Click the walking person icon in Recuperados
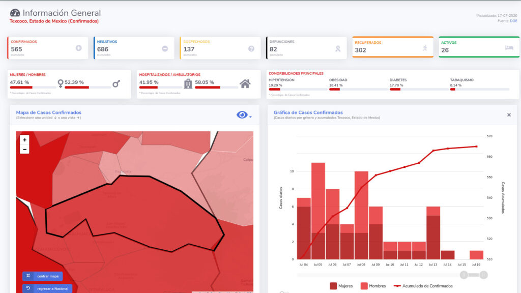 [x=425, y=48]
